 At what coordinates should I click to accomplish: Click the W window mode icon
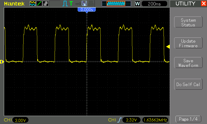[x=137, y=4]
